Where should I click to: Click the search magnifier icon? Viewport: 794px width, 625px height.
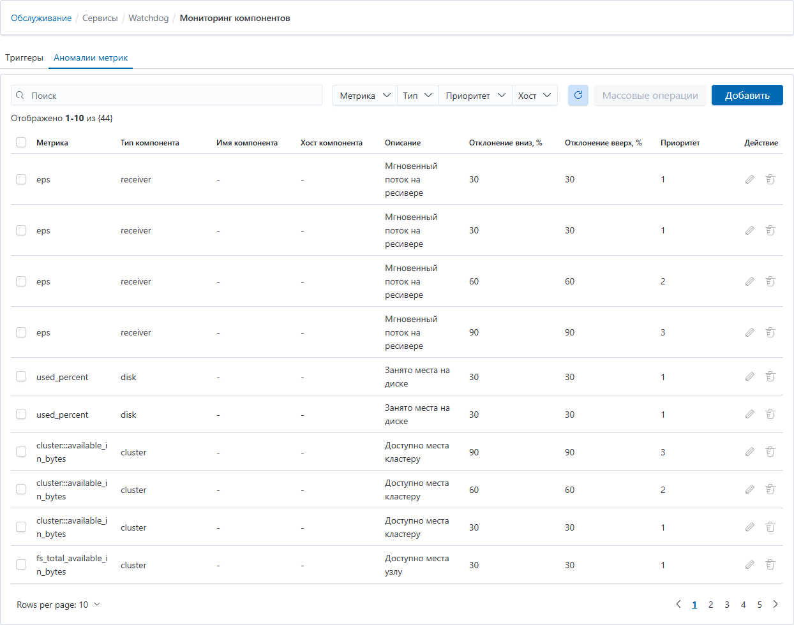[x=20, y=96]
